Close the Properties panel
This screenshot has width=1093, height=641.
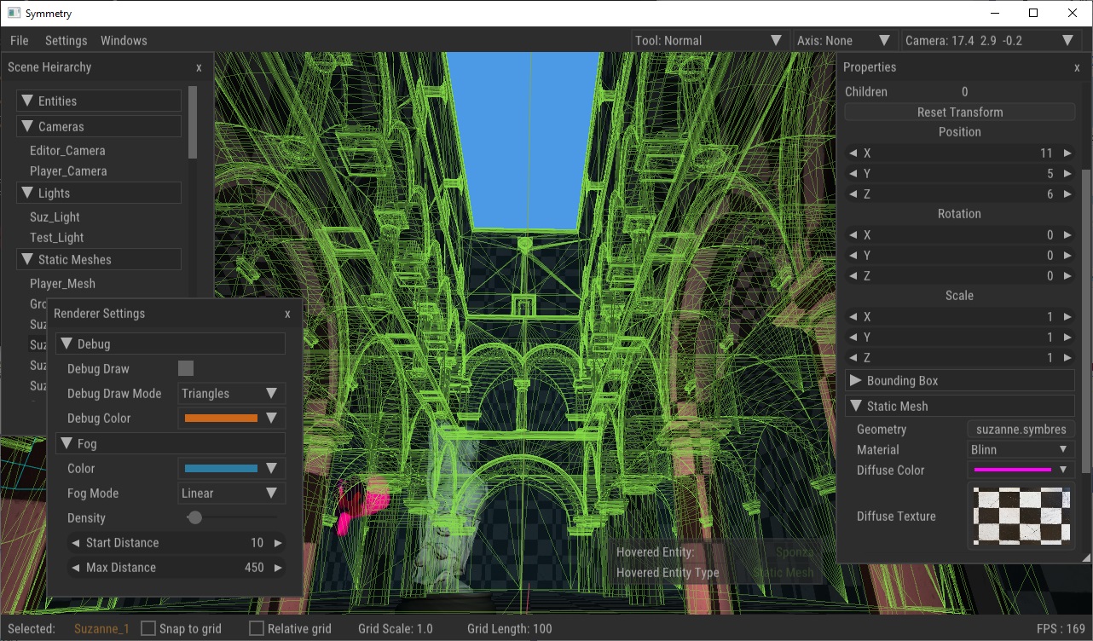[1077, 67]
